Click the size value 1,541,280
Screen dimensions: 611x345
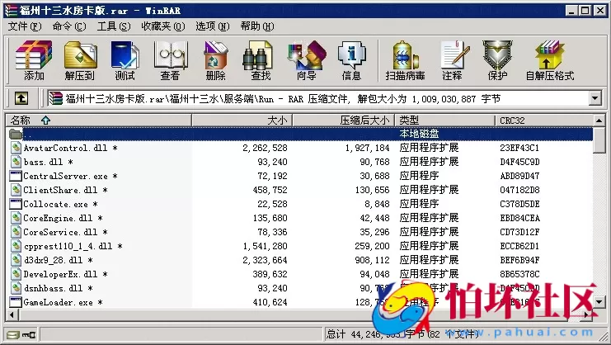[x=265, y=246]
